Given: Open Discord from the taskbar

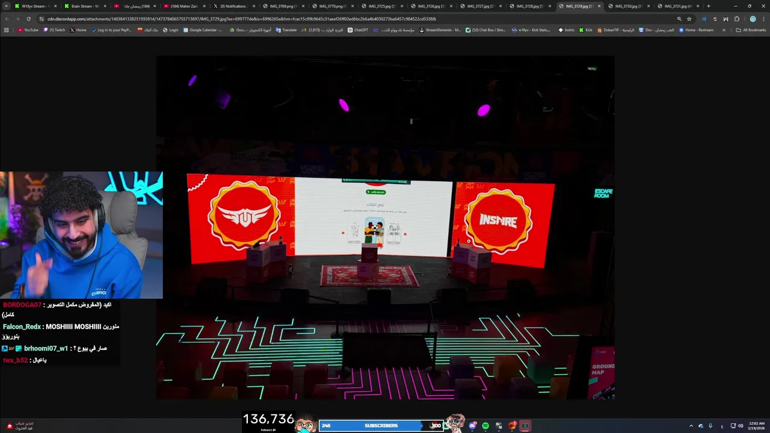Looking at the screenshot, I should [473, 426].
